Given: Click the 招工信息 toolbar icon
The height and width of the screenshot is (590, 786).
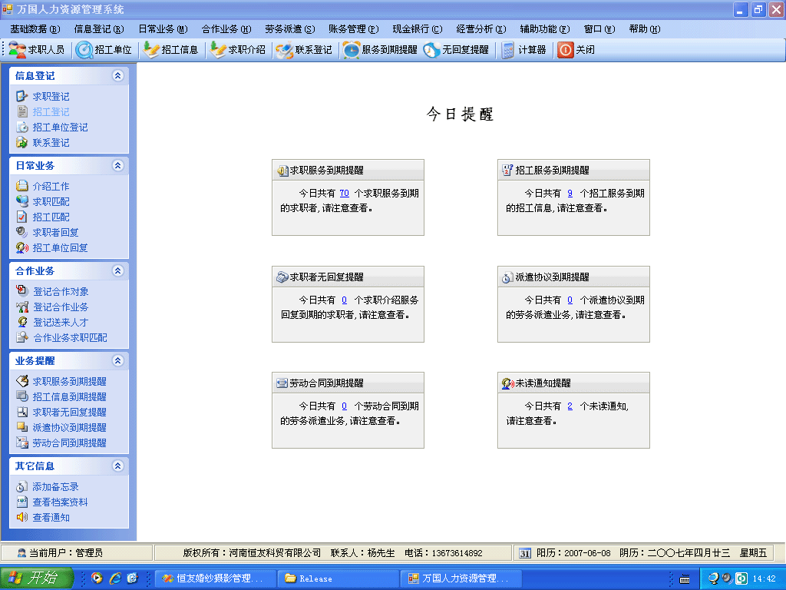Looking at the screenshot, I should [x=151, y=49].
